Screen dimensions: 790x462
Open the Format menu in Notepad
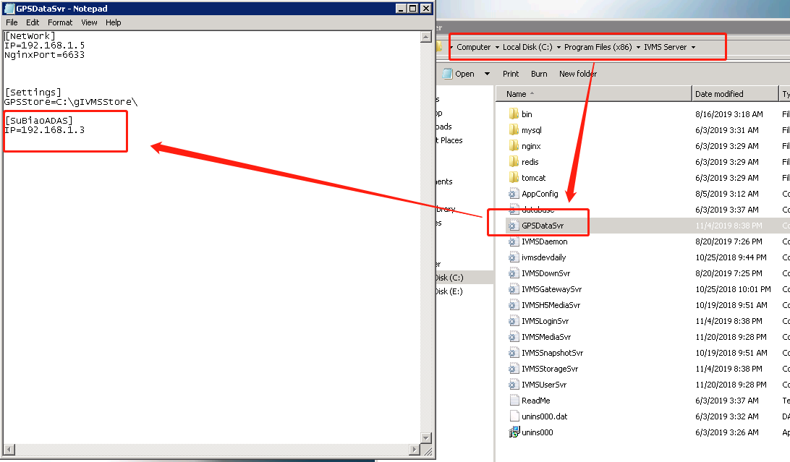pyautogui.click(x=60, y=22)
